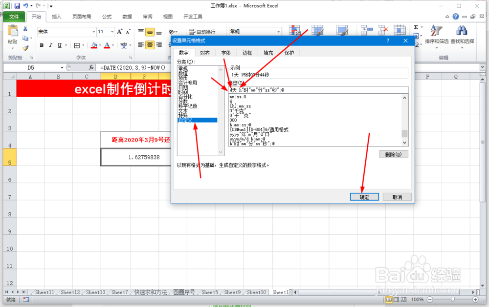This screenshot has width=489, height=307.
Task: Click the Fill Color paint bucket
Action: pos(94,45)
